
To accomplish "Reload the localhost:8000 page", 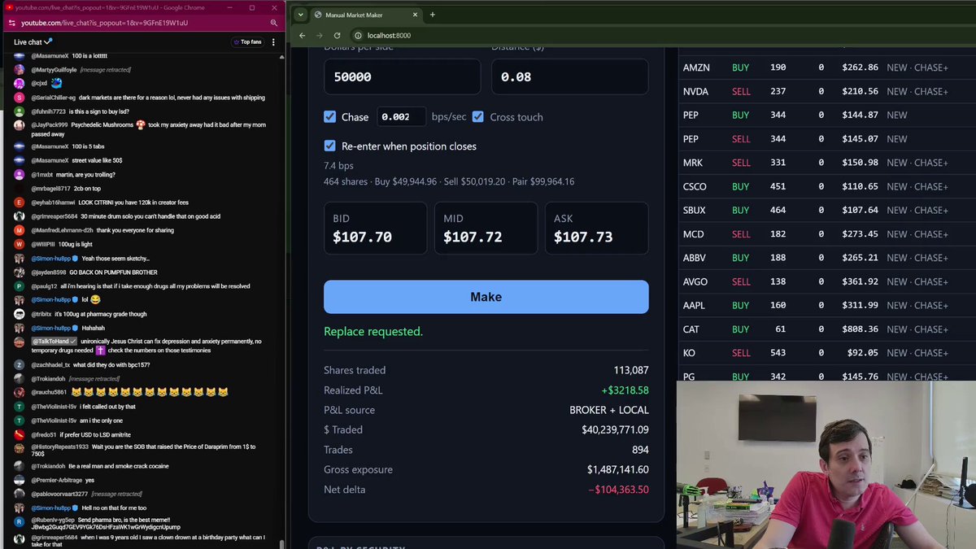I will point(338,36).
